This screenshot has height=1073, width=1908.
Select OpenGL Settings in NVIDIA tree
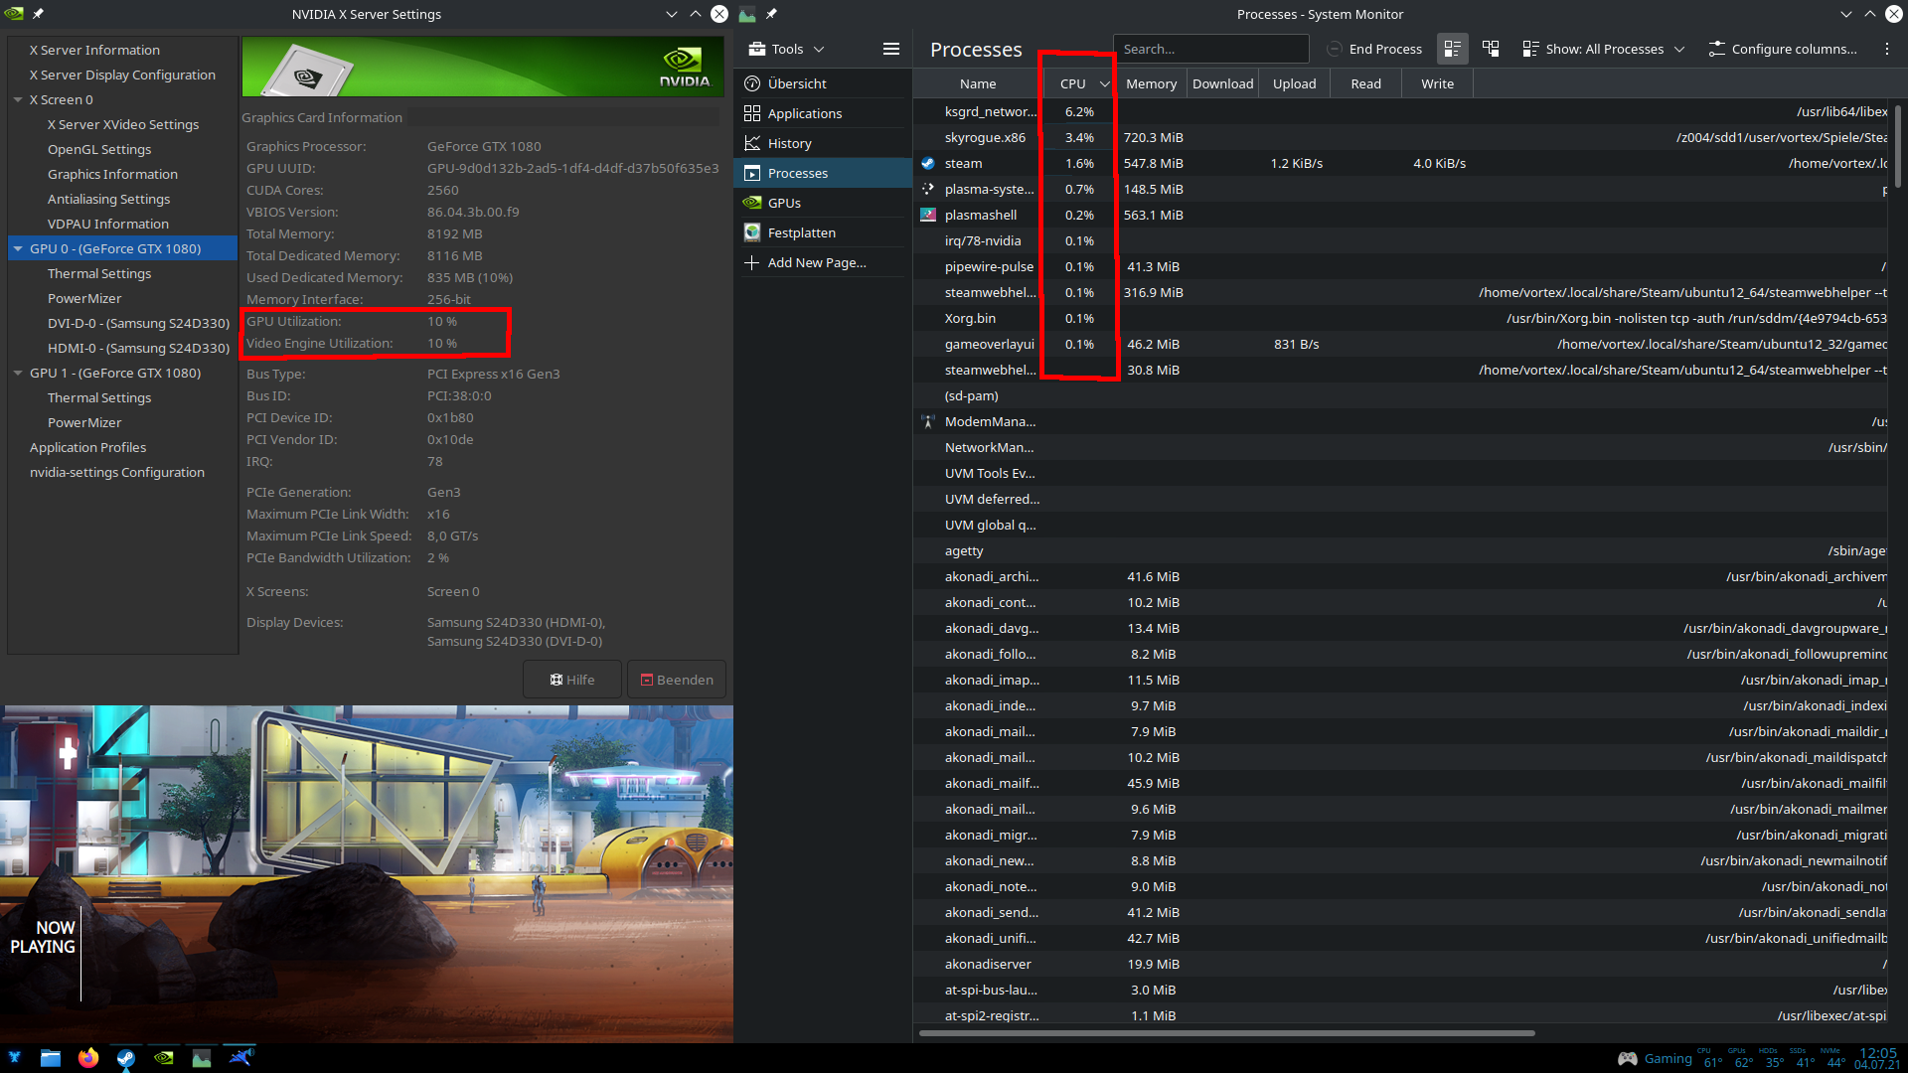pos(99,149)
